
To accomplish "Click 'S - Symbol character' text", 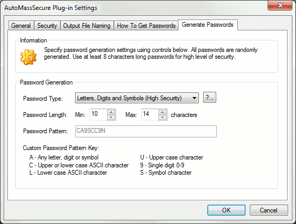I will click(166, 173).
